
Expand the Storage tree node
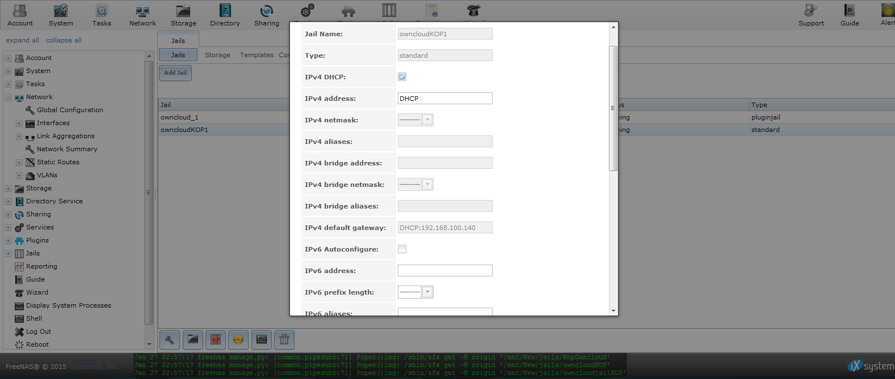[8, 188]
